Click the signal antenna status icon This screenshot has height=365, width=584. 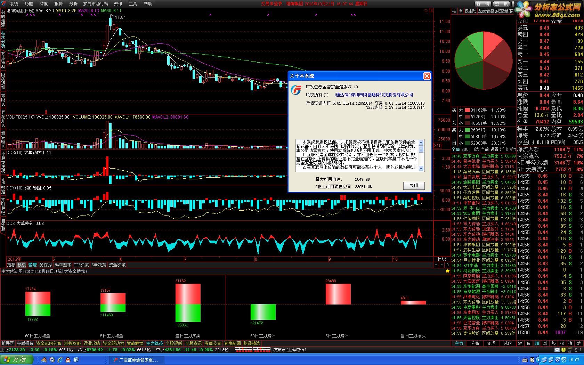coord(569,350)
